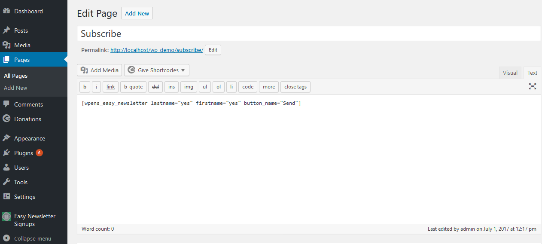Open Add New pages submenu item
Viewport: 542px width, 244px height.
[15, 88]
